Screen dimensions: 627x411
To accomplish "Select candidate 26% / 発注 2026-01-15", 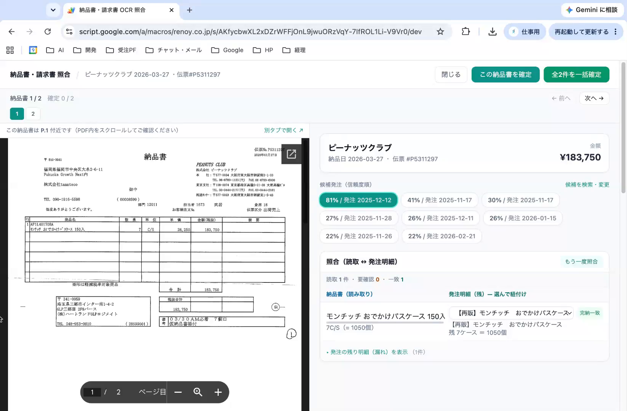I will 523,218.
